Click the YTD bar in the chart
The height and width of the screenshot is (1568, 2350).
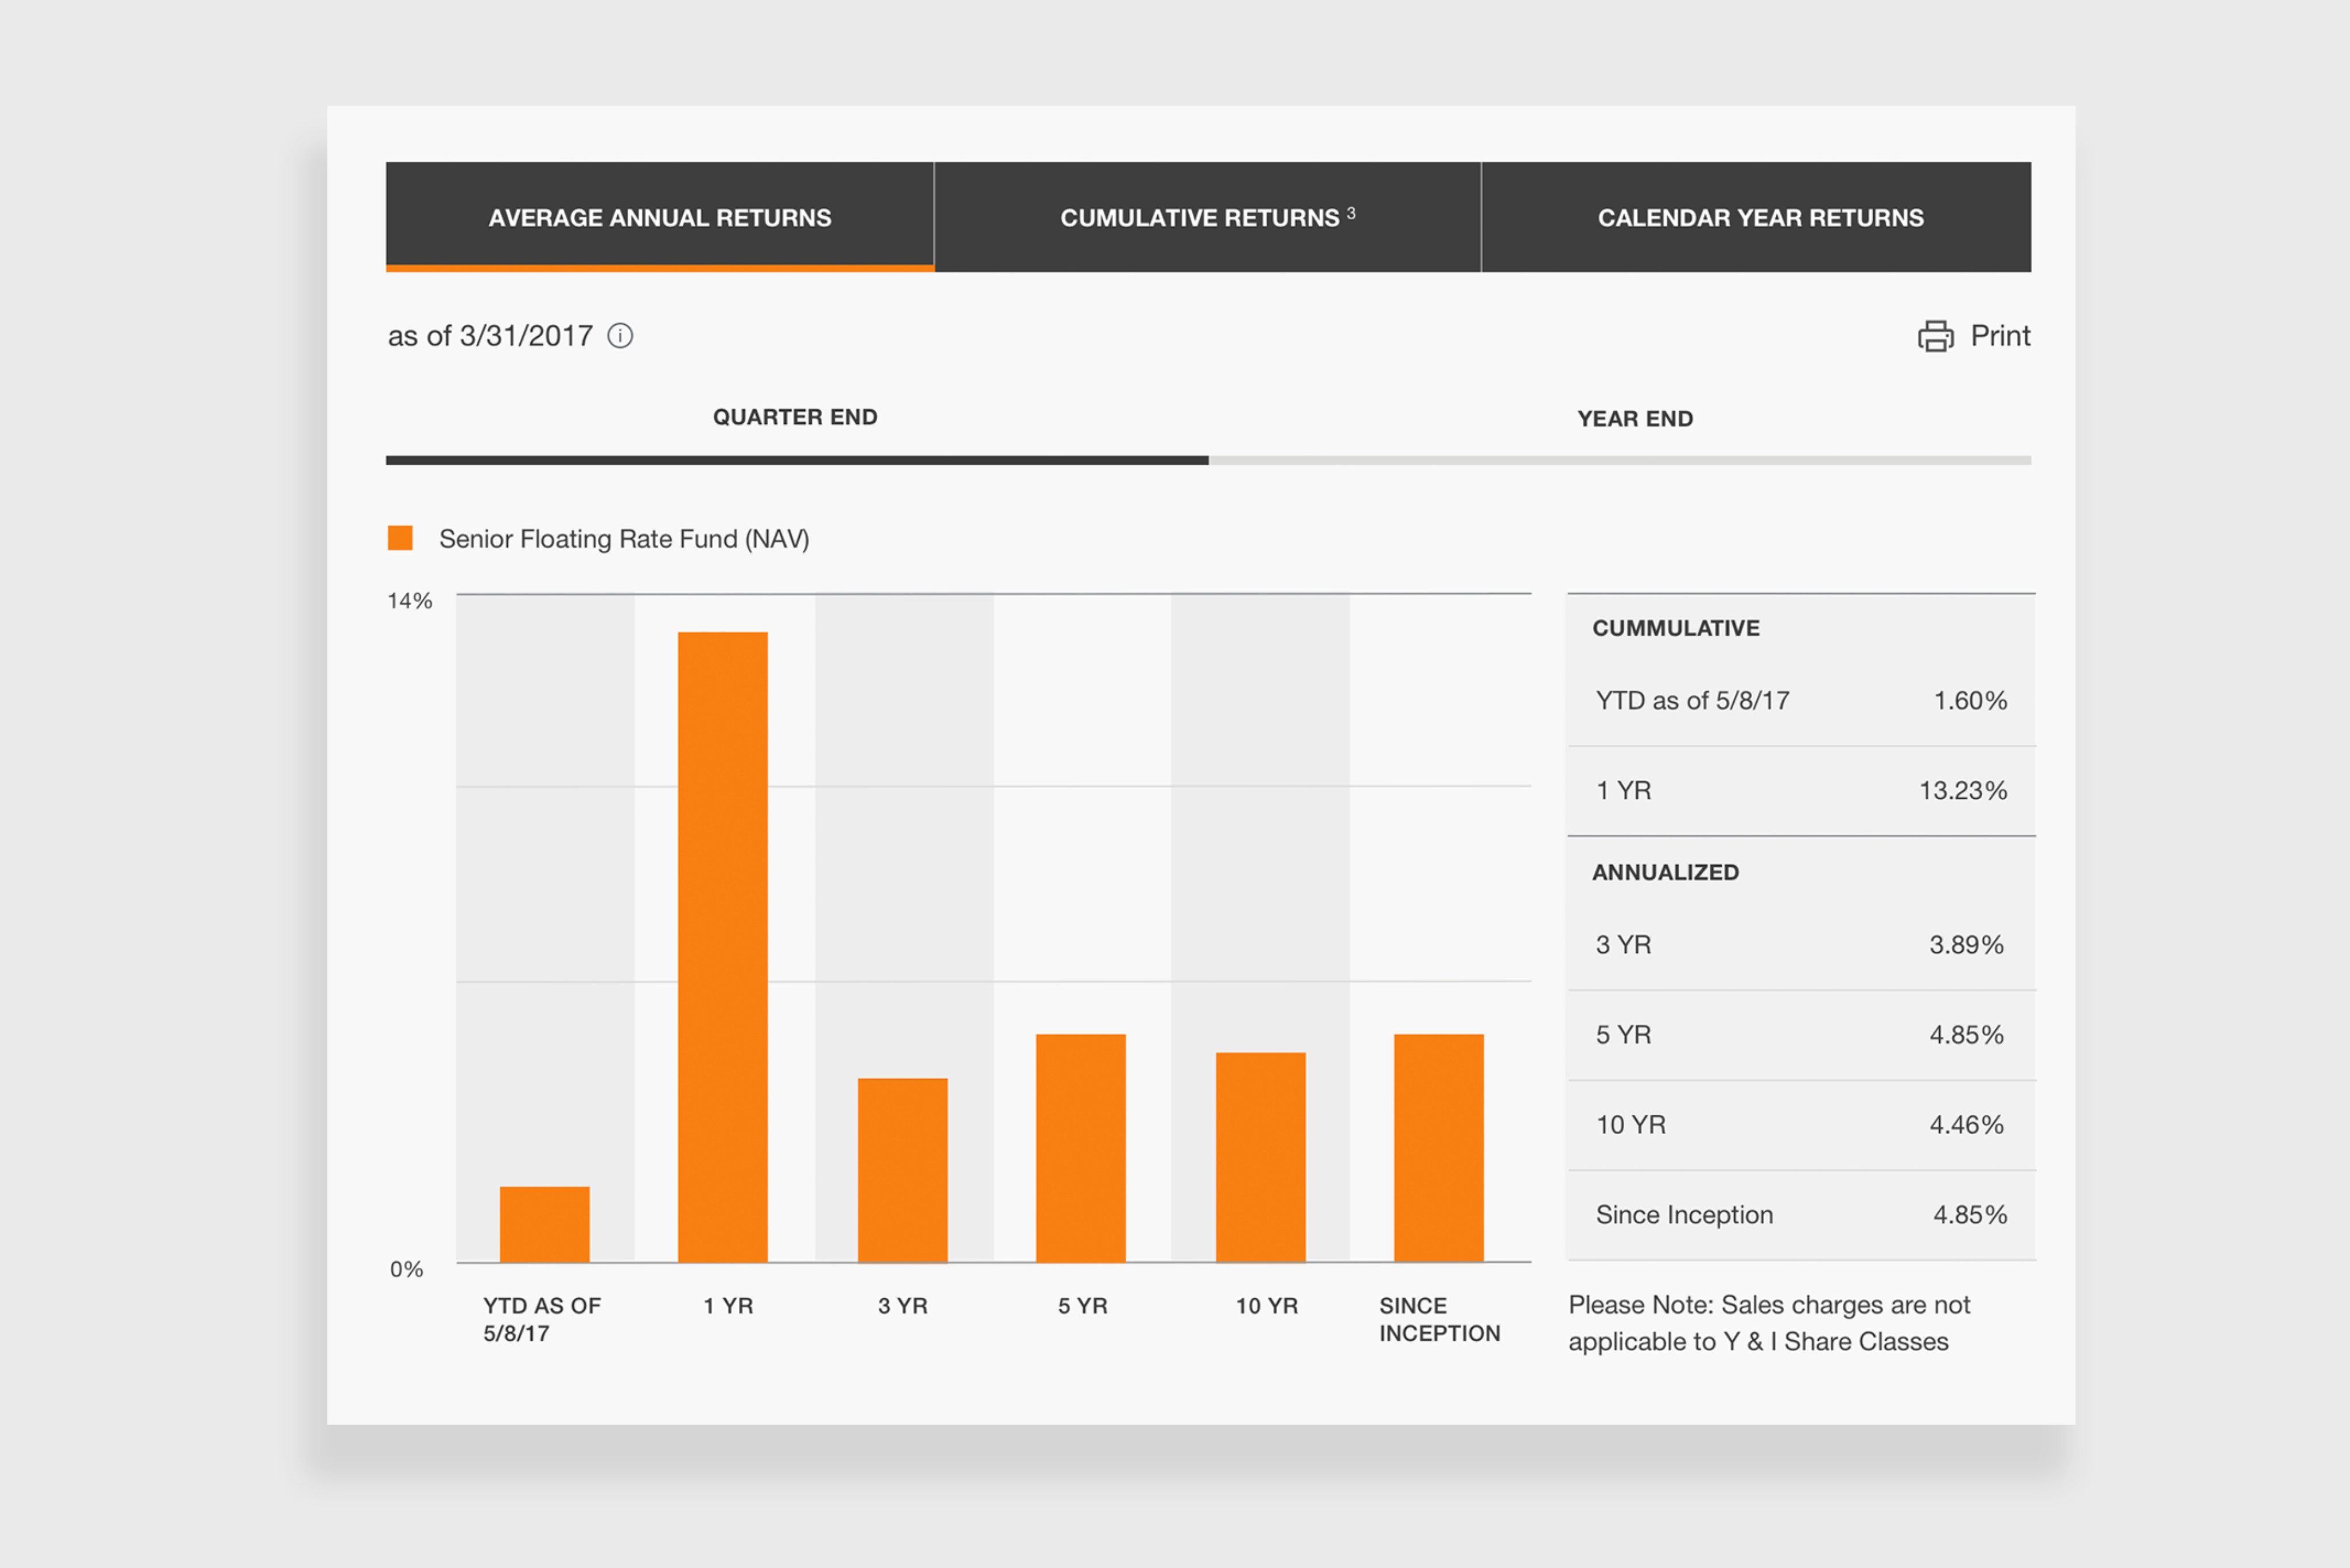tap(544, 1224)
